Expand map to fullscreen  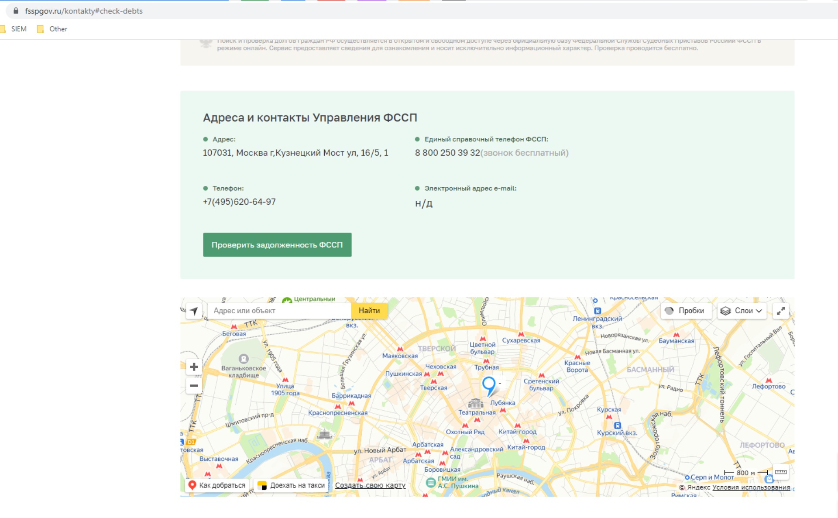coord(781,311)
